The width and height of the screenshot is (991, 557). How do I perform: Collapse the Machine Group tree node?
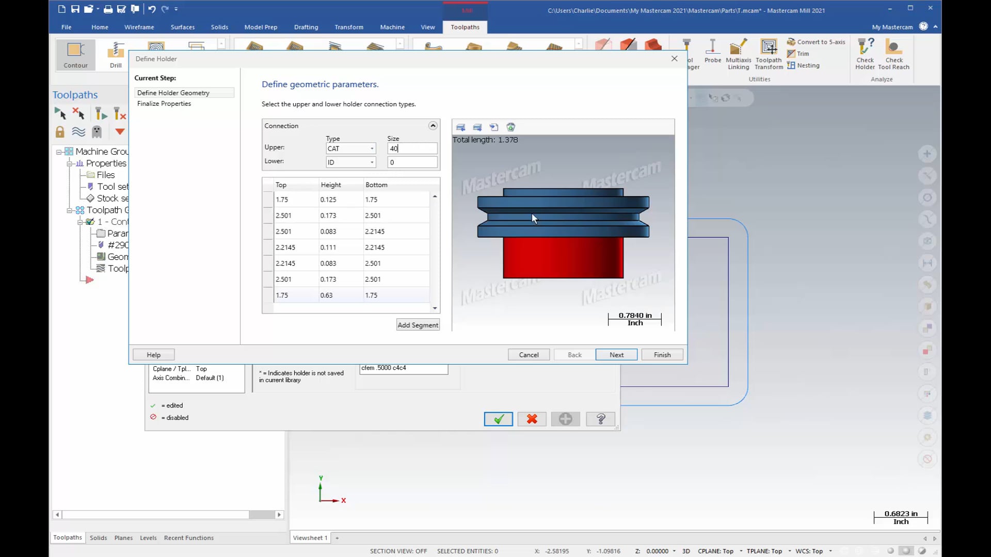click(x=59, y=152)
